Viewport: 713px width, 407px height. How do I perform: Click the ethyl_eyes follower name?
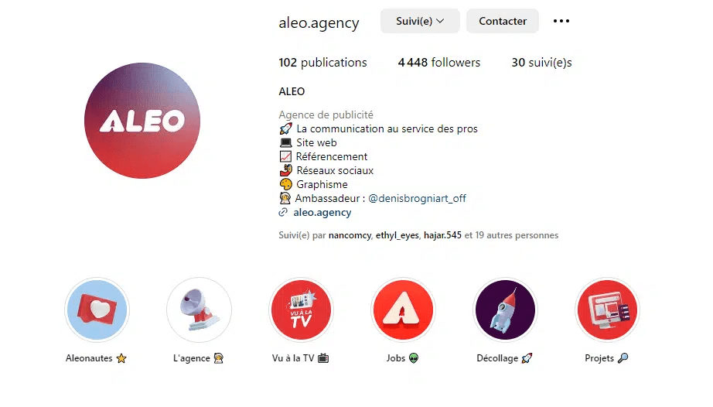(x=397, y=235)
